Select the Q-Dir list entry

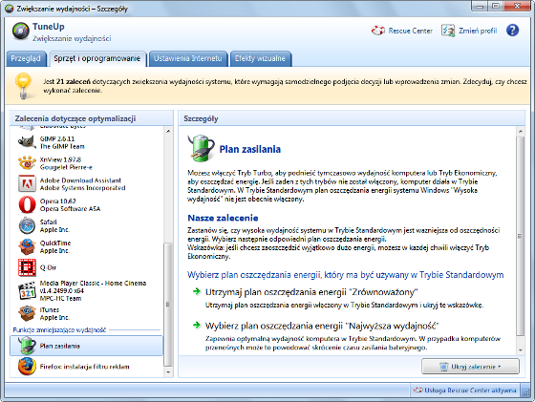coord(86,267)
